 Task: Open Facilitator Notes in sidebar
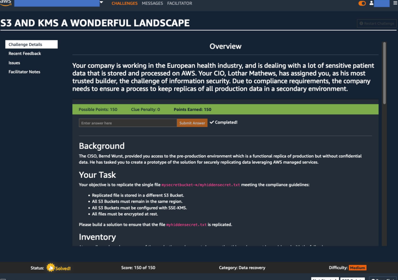[24, 72]
